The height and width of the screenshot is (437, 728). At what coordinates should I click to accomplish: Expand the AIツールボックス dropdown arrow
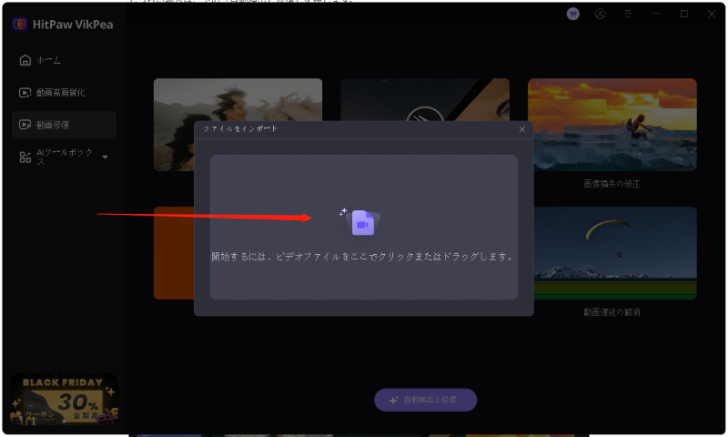[x=105, y=158]
